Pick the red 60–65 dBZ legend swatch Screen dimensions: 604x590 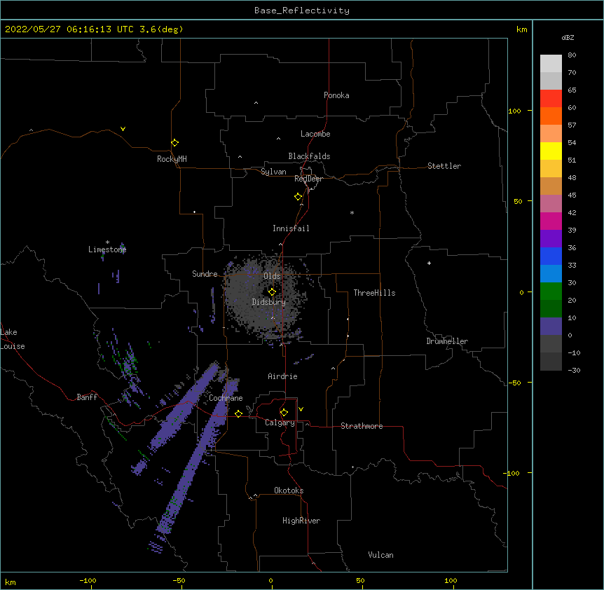551,98
